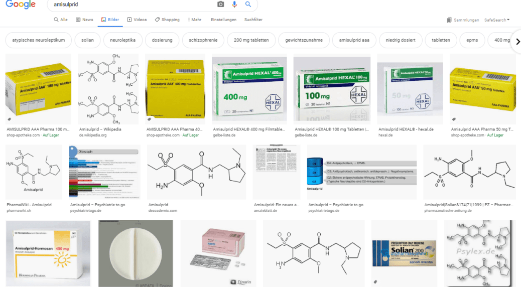The image size is (521, 289).
Task: Open the Amisulprid AAA 400 mg box image
Action: click(x=176, y=89)
